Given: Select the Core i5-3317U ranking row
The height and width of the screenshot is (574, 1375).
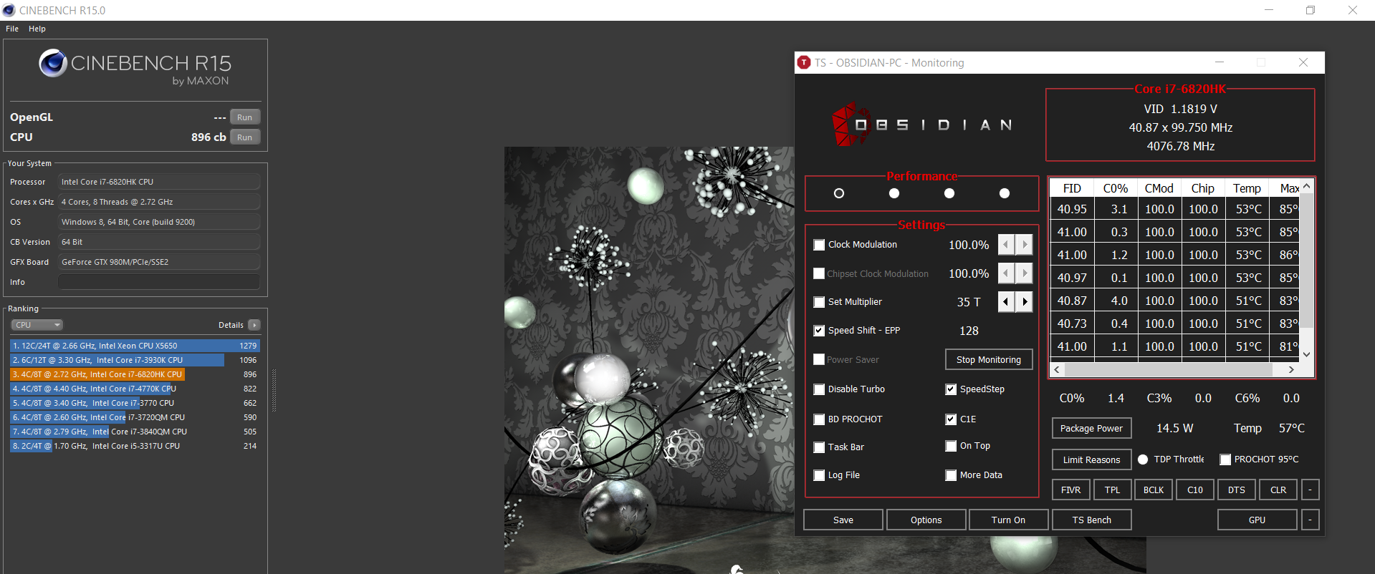Looking at the screenshot, I should click(135, 446).
